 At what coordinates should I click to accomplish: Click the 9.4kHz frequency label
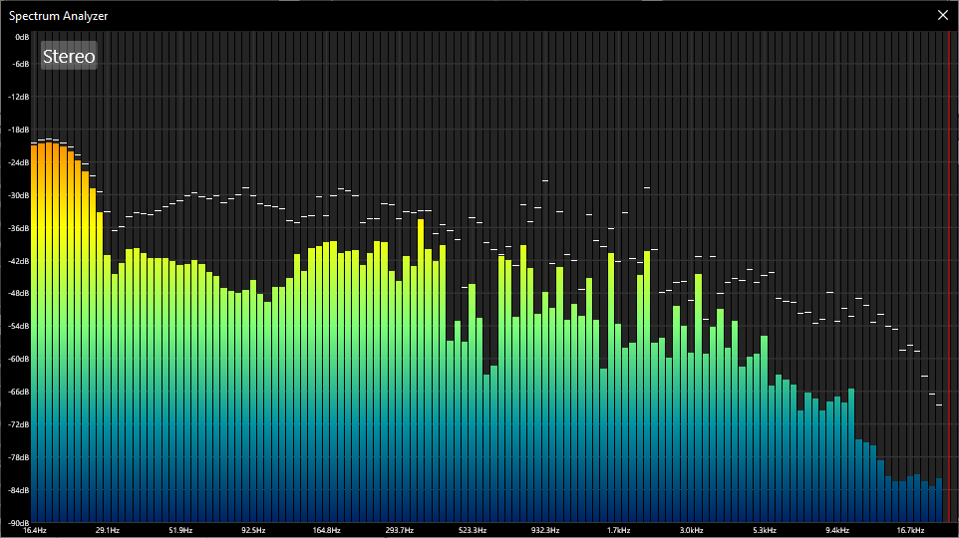click(837, 531)
